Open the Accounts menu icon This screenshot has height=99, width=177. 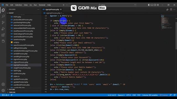click(x=3, y=84)
